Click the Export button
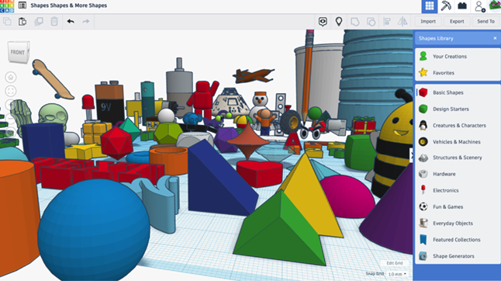The image size is (501, 281). click(x=457, y=22)
